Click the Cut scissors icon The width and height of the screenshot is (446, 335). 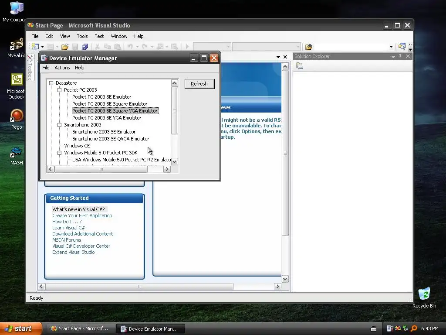(x=97, y=46)
